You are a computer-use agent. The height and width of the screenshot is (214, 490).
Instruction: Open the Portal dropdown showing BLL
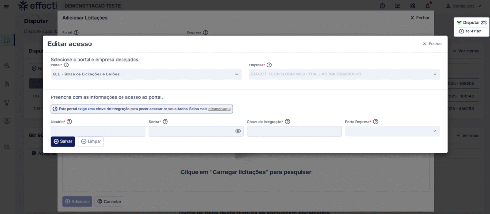pos(146,74)
